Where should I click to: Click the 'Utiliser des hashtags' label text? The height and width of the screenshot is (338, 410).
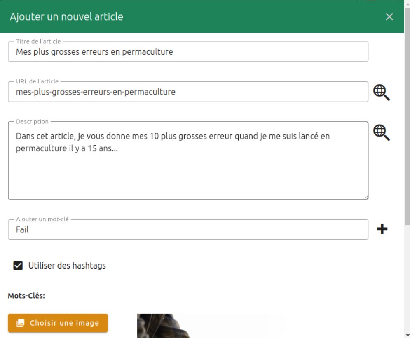point(67,266)
